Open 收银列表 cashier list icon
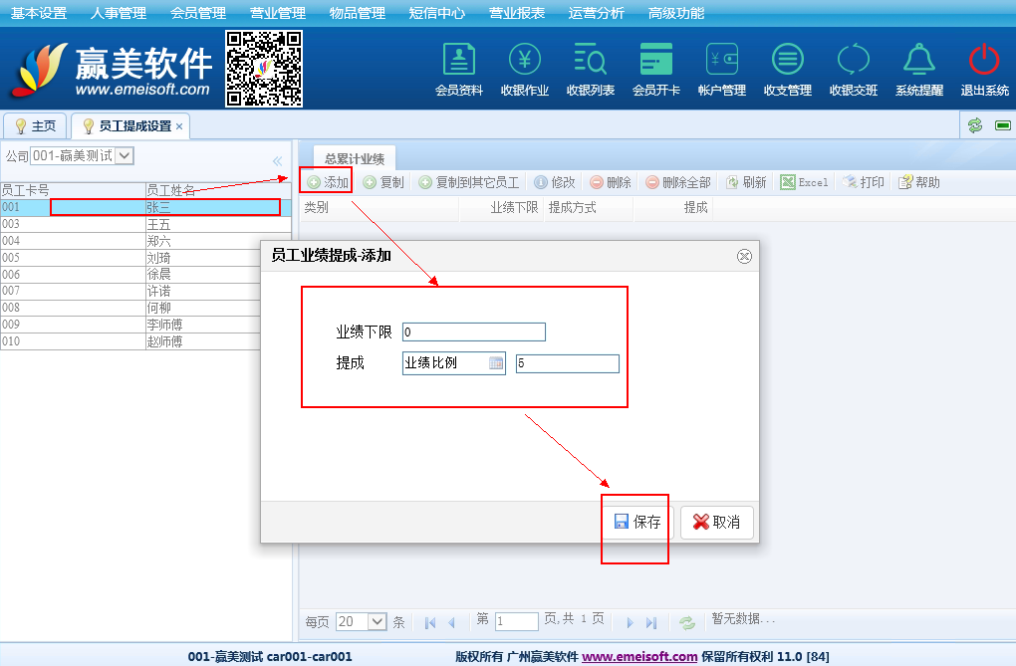Image resolution: width=1016 pixels, height=666 pixels. click(591, 61)
